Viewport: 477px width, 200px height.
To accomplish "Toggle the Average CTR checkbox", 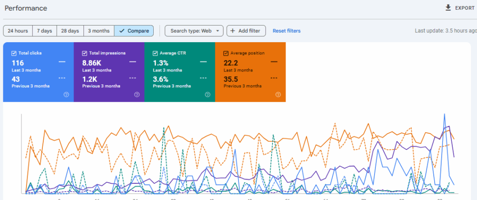I will click(155, 53).
